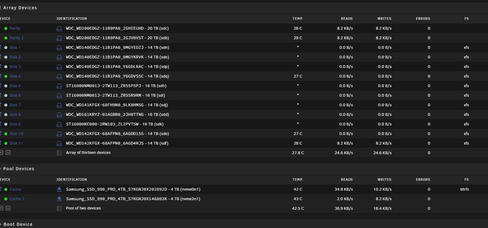488x228 pixels.
Task: Click the SSD icon in the Cache 2 row
Action: tap(59, 199)
